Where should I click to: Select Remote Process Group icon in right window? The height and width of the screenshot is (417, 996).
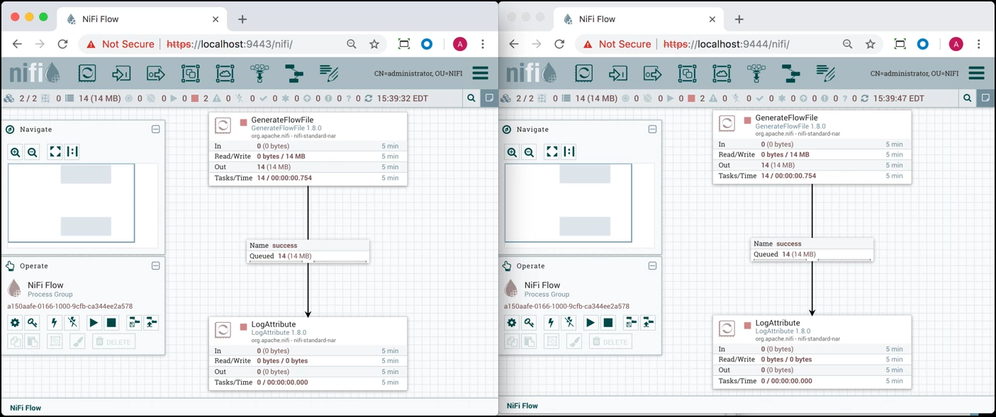pos(722,73)
